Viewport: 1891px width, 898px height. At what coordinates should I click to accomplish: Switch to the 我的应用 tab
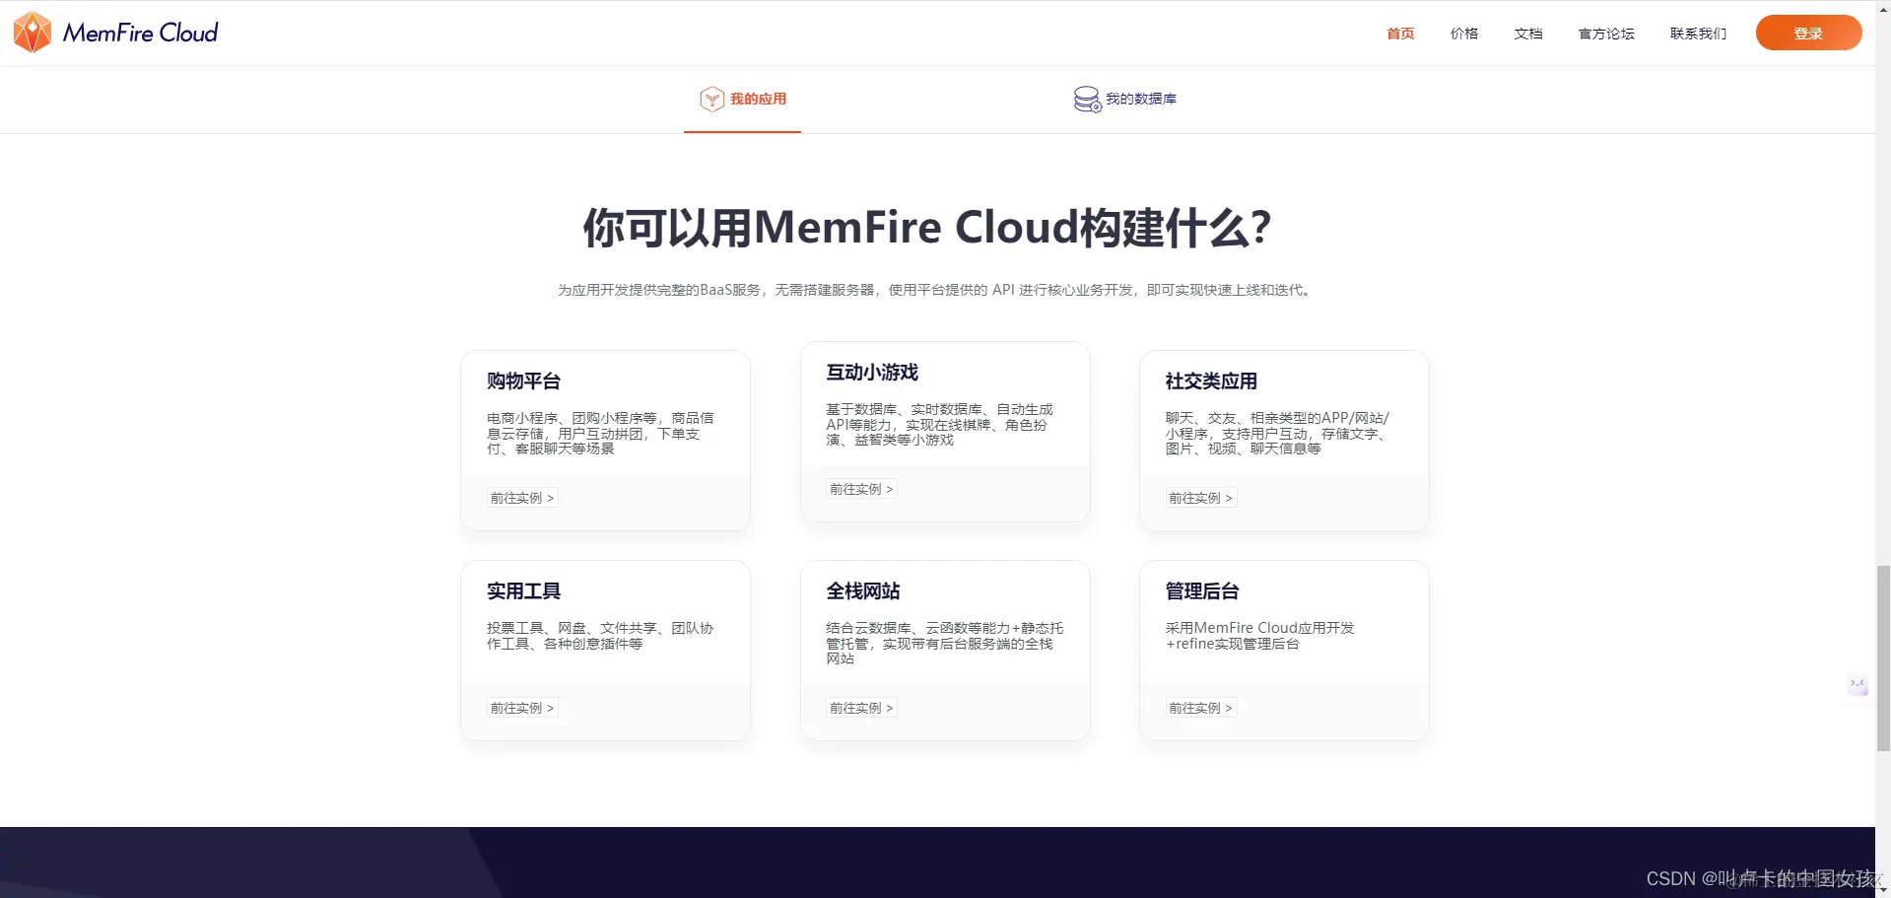click(742, 99)
